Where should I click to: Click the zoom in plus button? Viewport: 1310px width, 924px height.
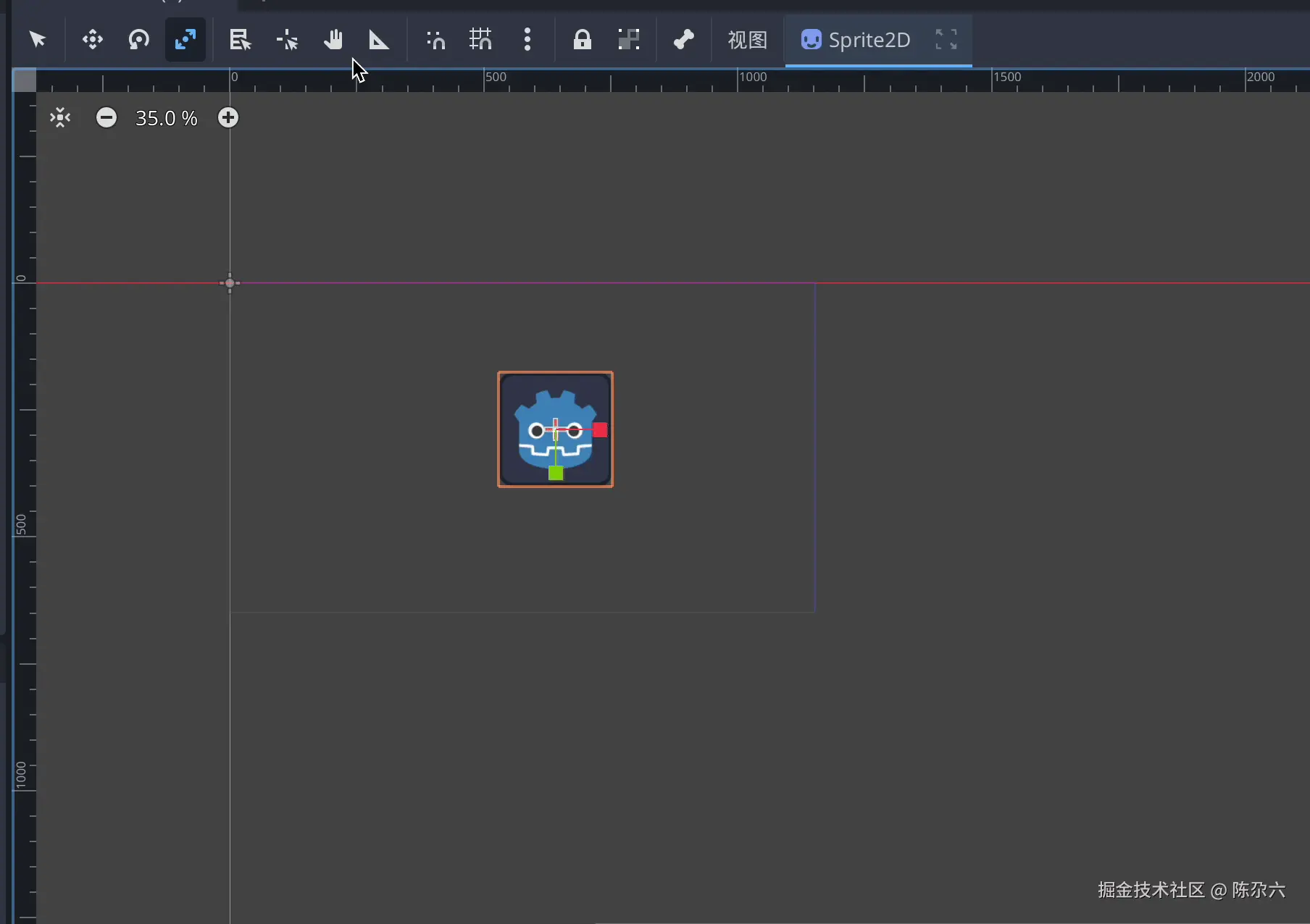pyautogui.click(x=228, y=117)
